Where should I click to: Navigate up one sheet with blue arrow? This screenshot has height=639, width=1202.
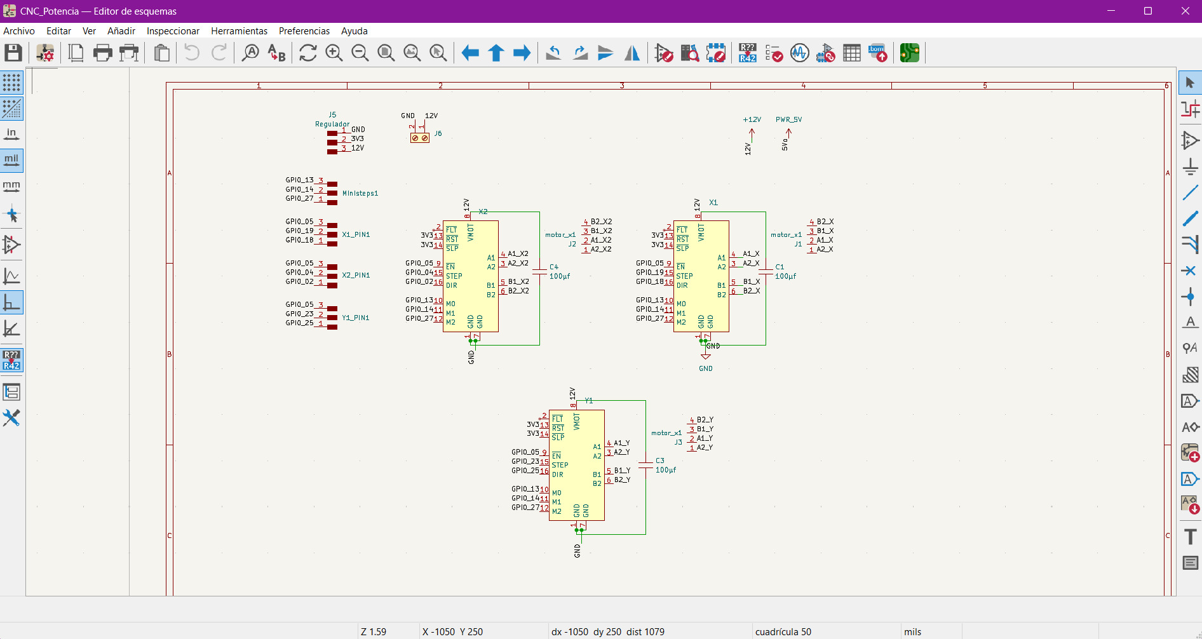pyautogui.click(x=496, y=53)
